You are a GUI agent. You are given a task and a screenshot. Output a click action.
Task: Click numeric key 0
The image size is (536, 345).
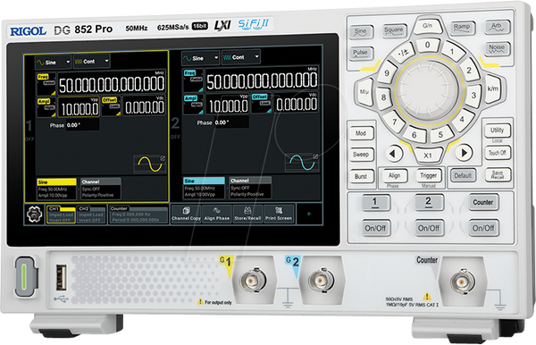[427, 45]
